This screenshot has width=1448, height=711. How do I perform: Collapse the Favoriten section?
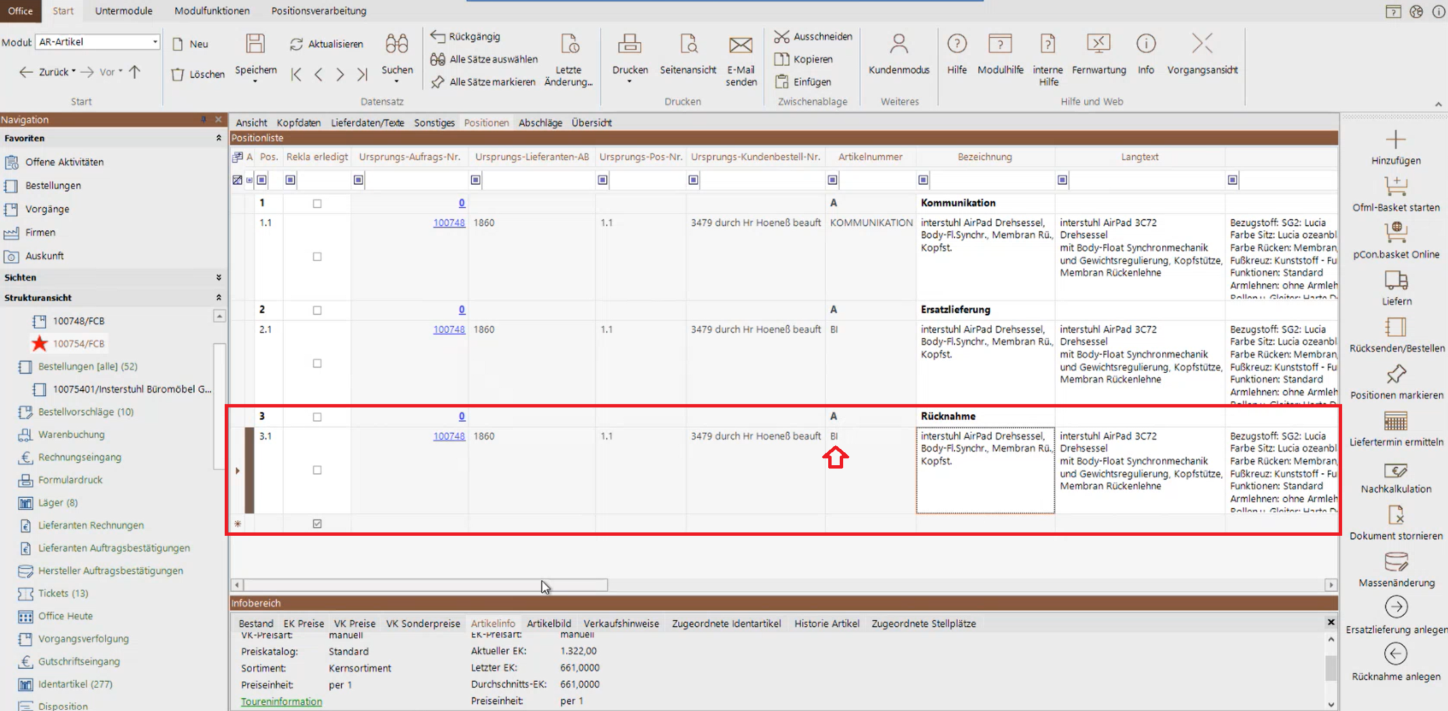click(219, 138)
